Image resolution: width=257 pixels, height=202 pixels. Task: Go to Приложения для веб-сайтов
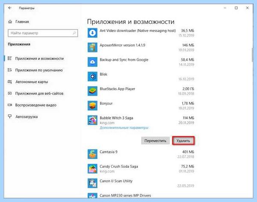[39, 94]
